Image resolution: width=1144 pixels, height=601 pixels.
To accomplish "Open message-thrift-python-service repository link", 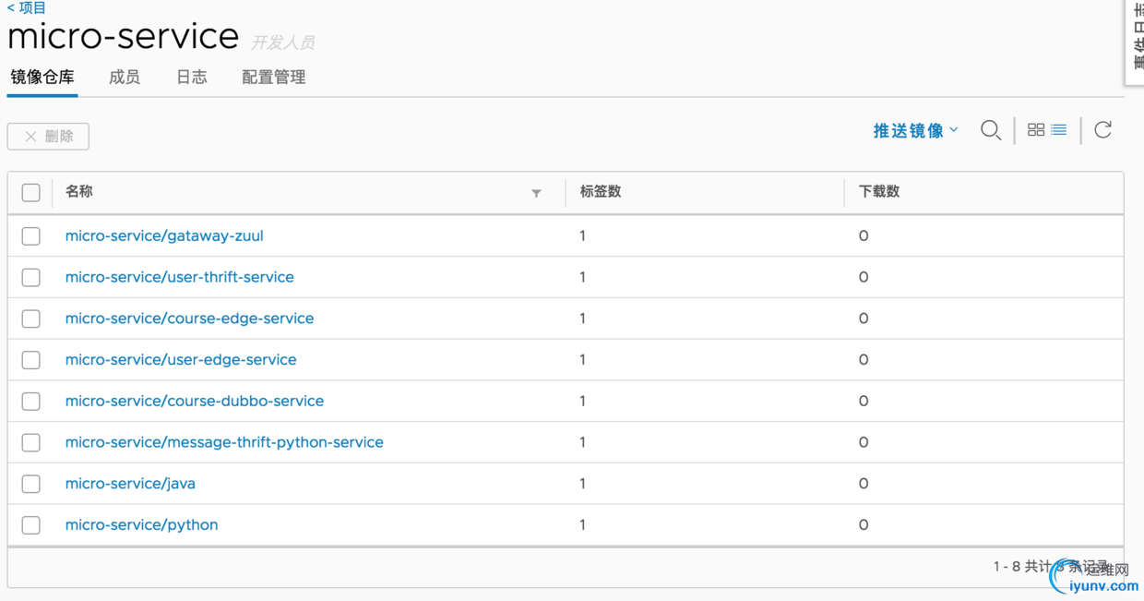I will (x=224, y=442).
